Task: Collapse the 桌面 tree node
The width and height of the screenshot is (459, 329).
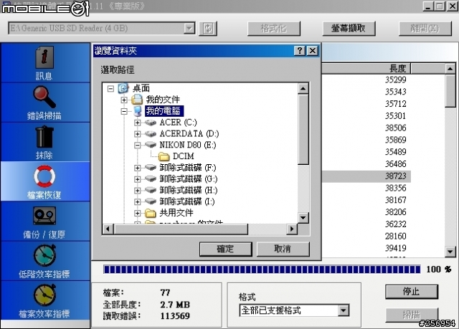Action: point(110,88)
